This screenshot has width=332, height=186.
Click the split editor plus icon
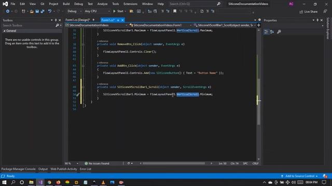258,25
